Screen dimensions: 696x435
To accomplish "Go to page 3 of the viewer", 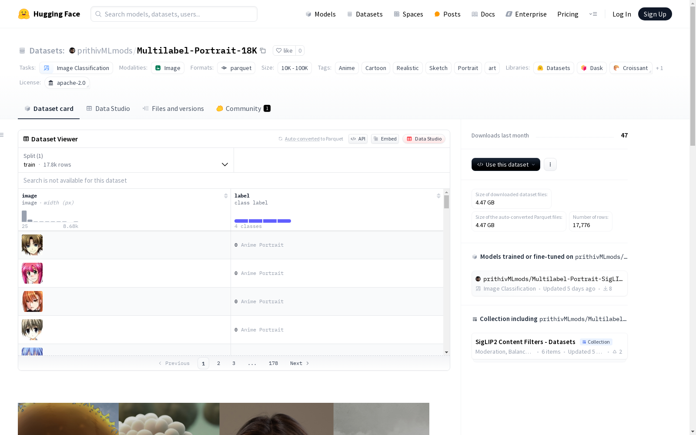I will [x=234, y=363].
